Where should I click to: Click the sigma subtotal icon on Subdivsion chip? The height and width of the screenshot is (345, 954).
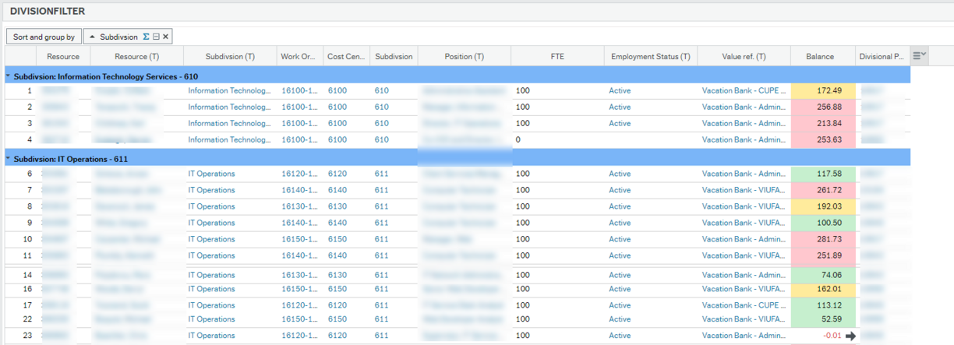click(x=146, y=37)
